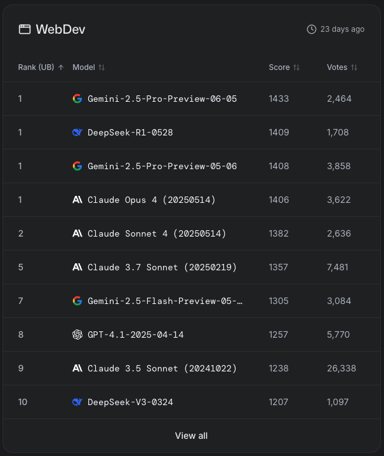Click Anthropic logo beside Claude Opus 4
Viewport: 384px width, 456px height.
pos(77,200)
